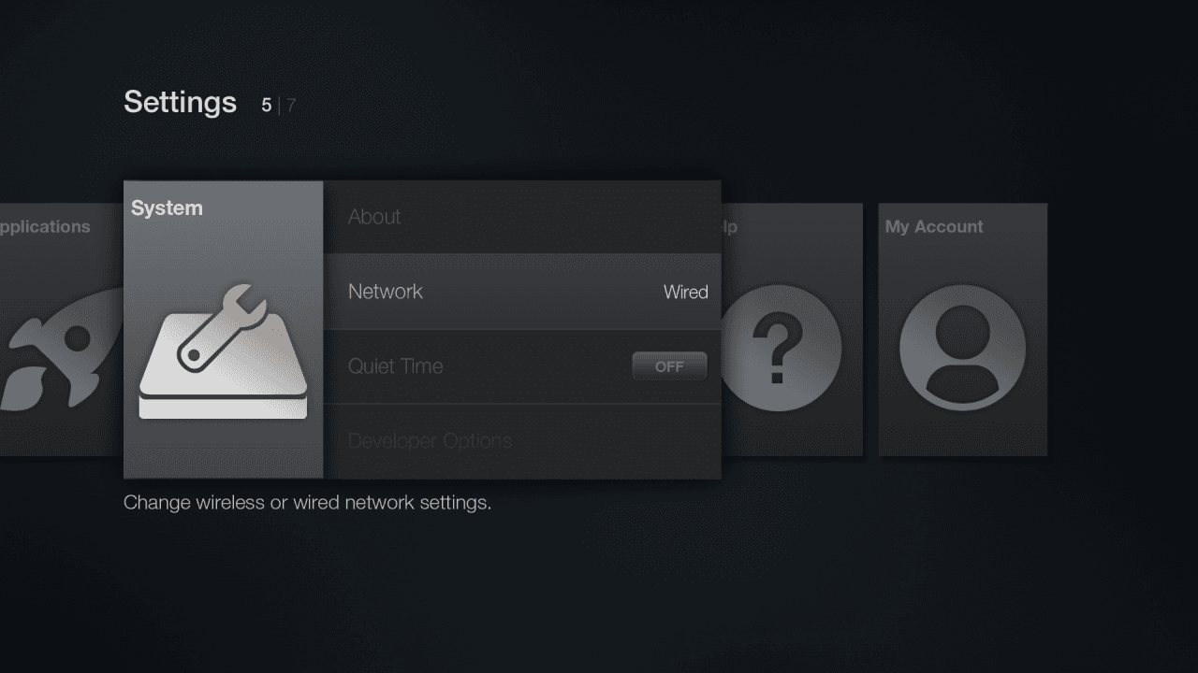Open Developer Options entry
The width and height of the screenshot is (1198, 673).
pos(430,441)
